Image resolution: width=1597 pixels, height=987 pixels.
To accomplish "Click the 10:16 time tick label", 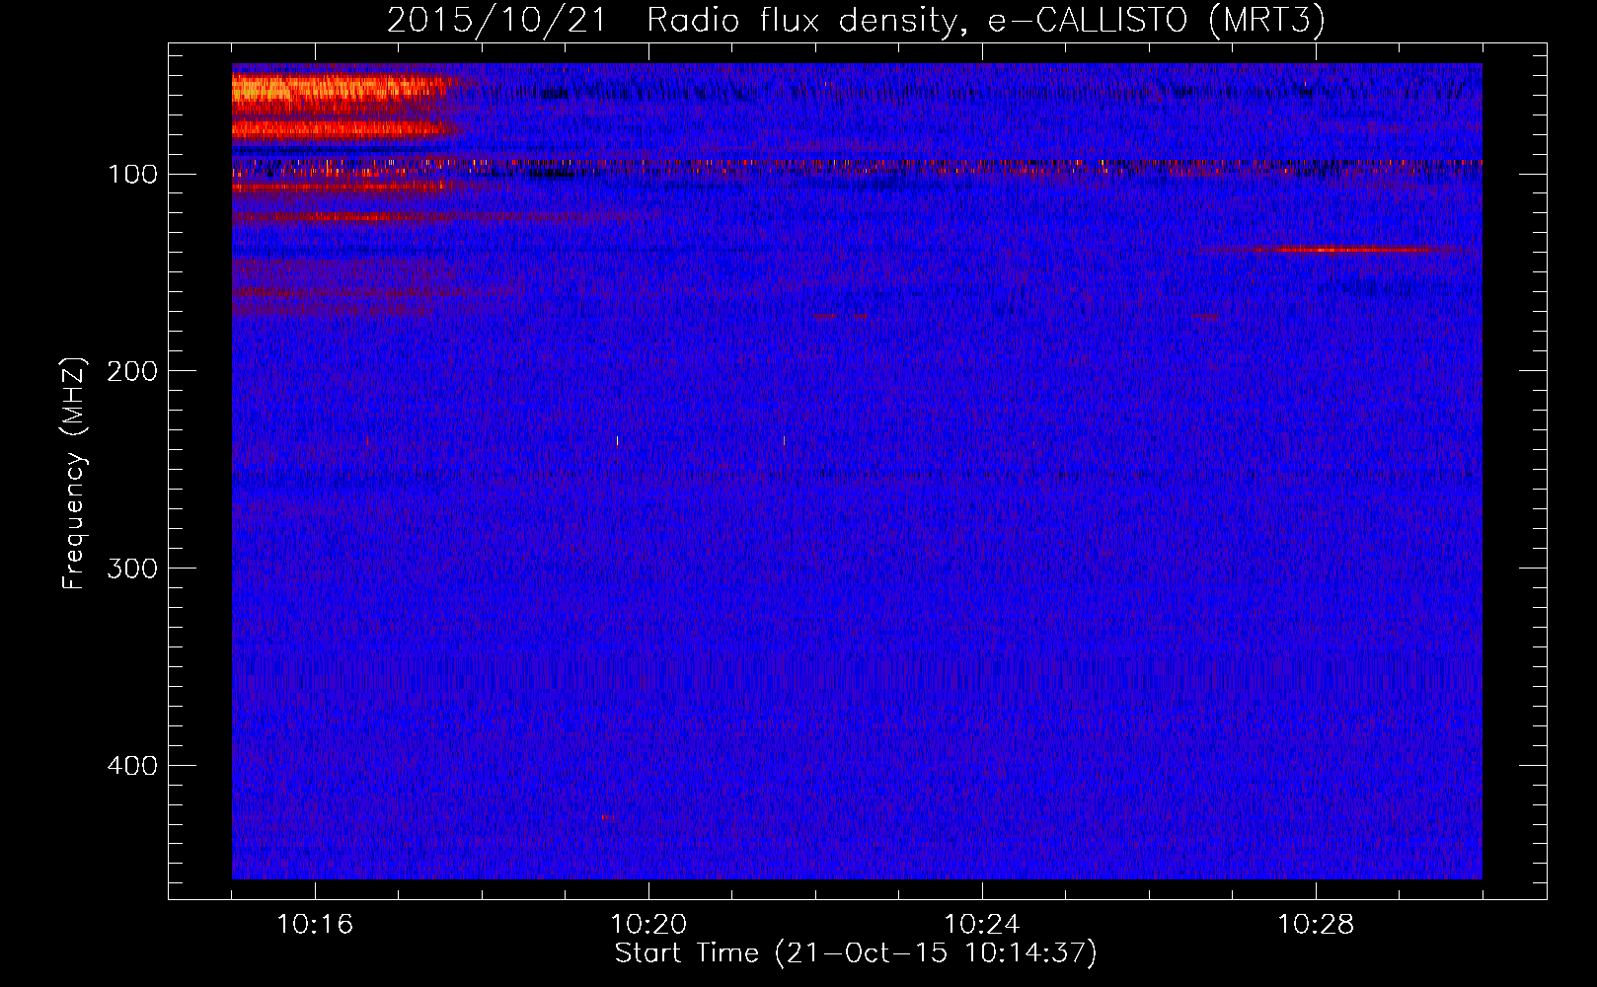I will pyautogui.click(x=315, y=925).
